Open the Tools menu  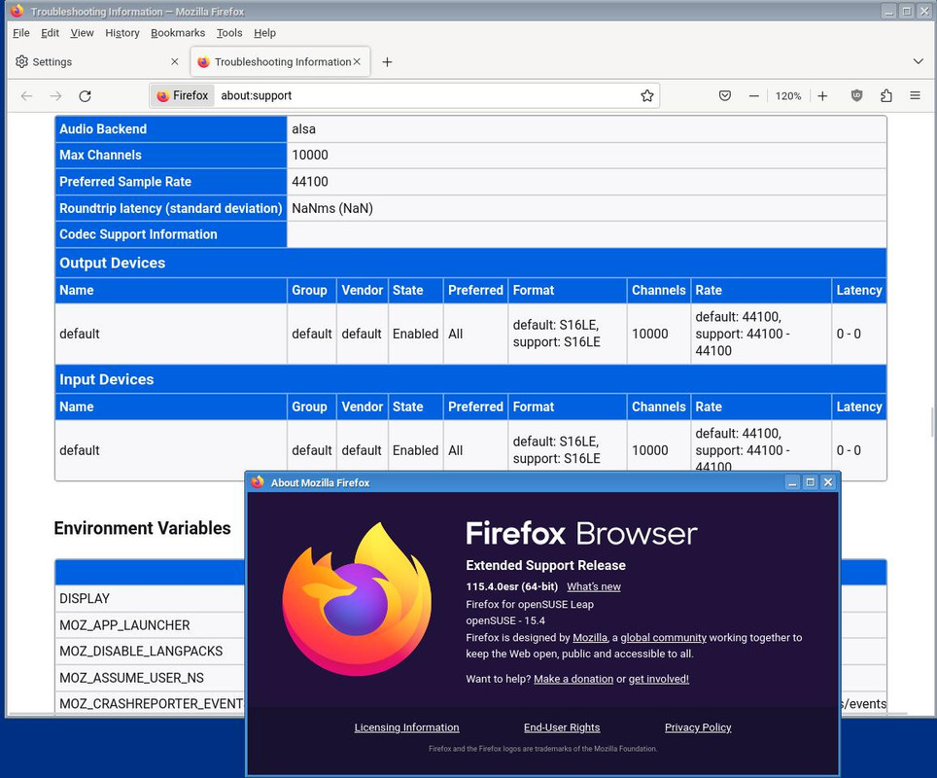point(229,33)
